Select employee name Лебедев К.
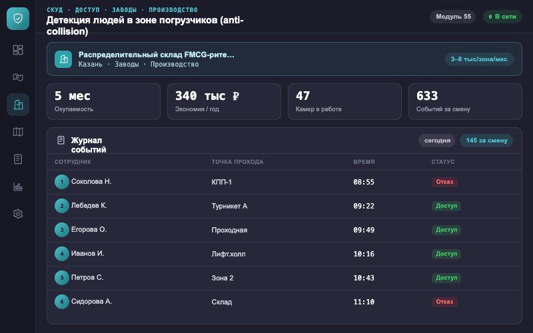Screen dimensions: 533x333 (89, 205)
